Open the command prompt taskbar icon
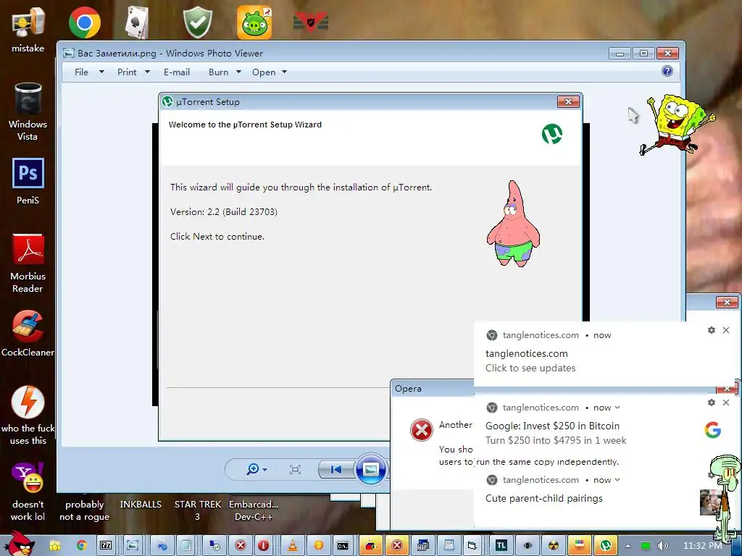Screen dimensions: 742x556 pos(343,546)
